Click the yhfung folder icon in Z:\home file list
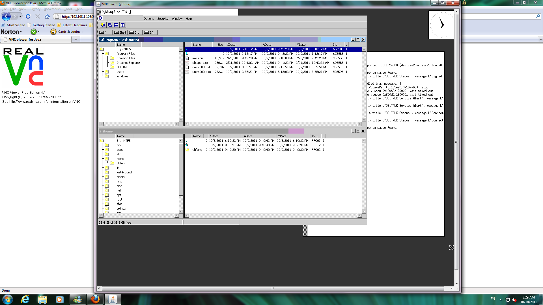Image resolution: width=543 pixels, height=305 pixels. [x=187, y=150]
